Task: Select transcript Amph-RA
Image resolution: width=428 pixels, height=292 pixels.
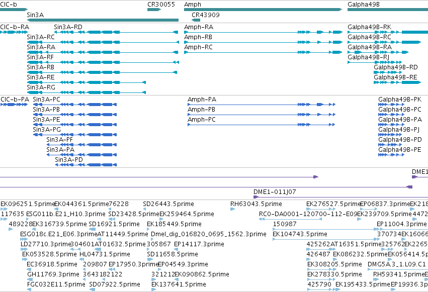Action: tap(264, 32)
